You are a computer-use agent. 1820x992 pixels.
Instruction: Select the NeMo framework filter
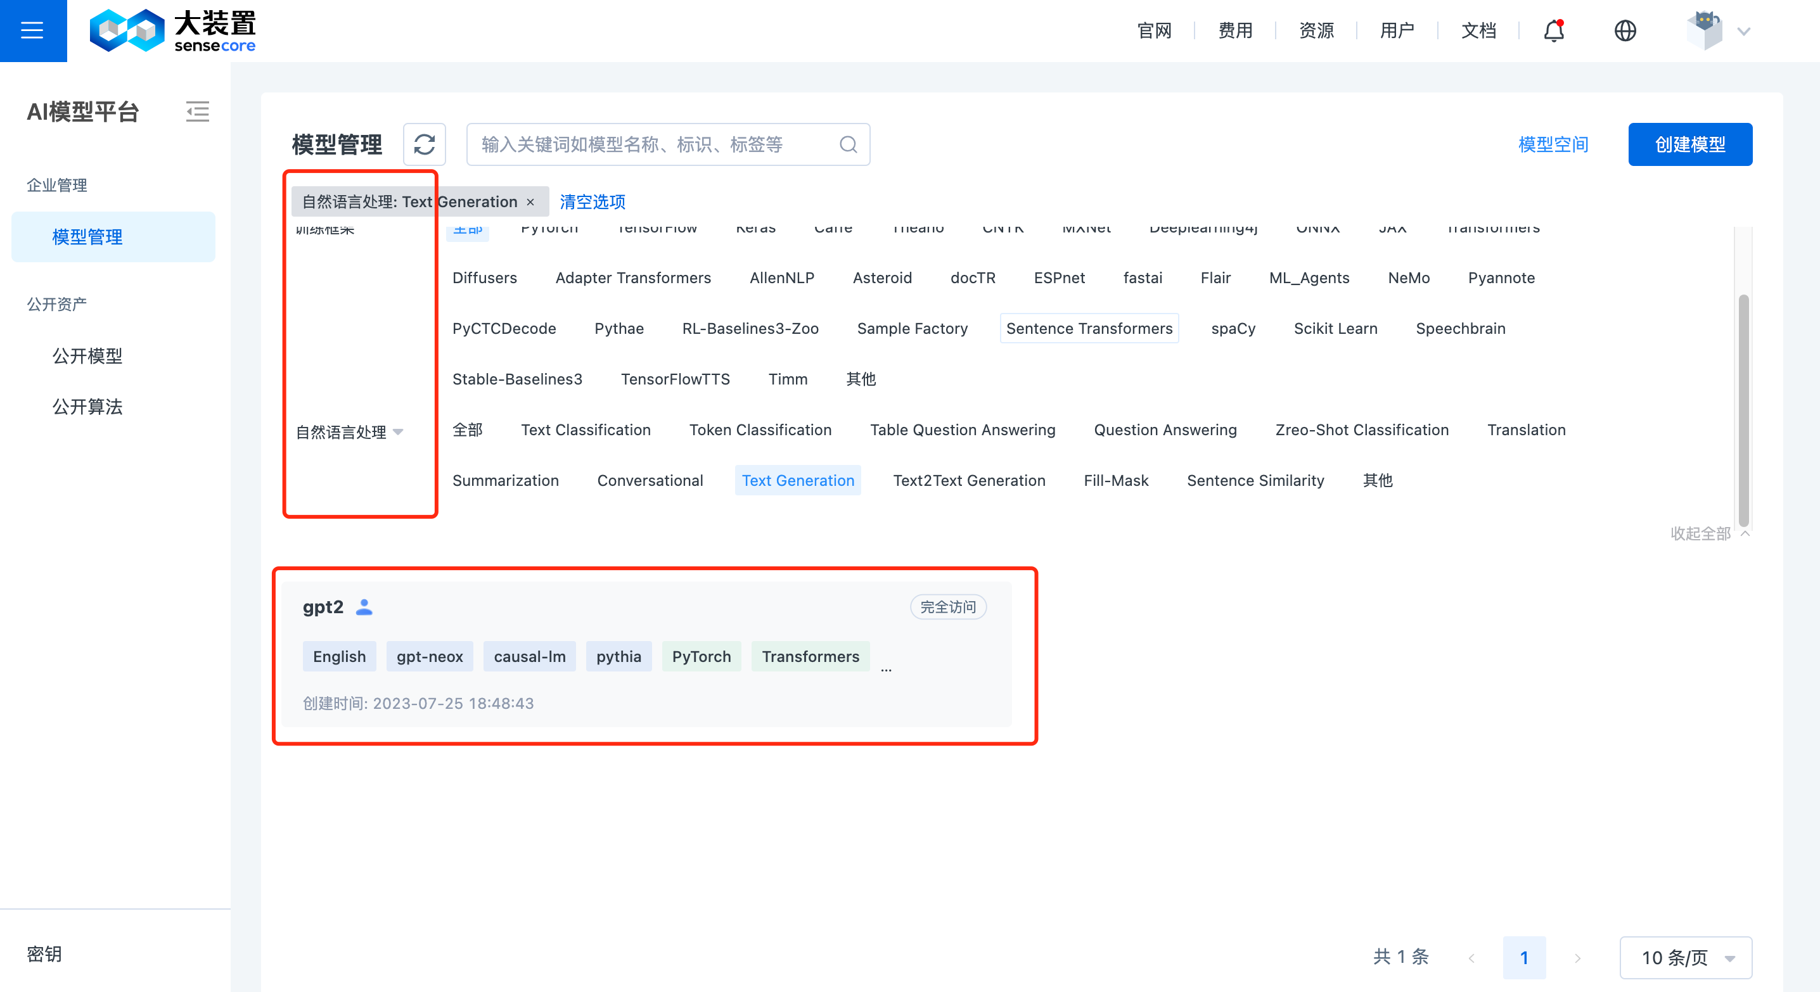pyautogui.click(x=1409, y=278)
